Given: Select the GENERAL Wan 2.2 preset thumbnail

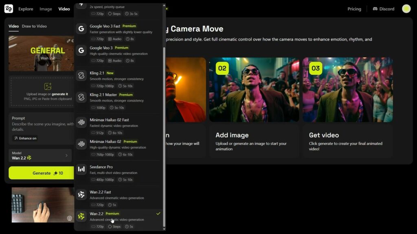Looking at the screenshot, I should click(41, 53).
